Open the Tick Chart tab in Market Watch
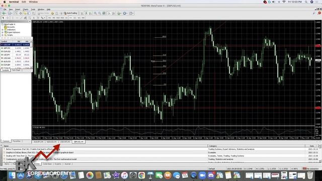Image resolution: width=322 pixels, height=181 pixels. pyautogui.click(x=16, y=70)
